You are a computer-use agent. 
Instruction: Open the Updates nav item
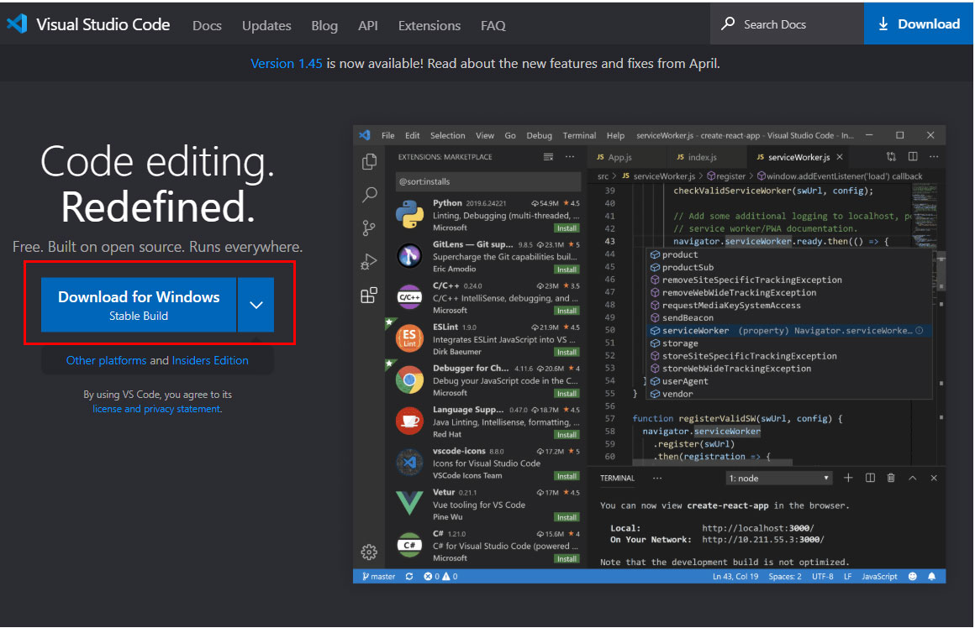click(x=266, y=25)
